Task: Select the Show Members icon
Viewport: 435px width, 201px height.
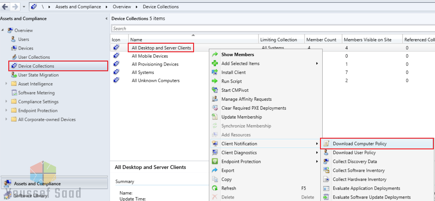Action: coord(215,54)
